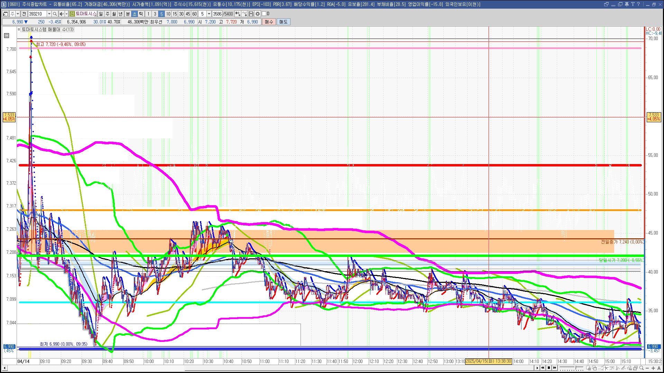
Task: Click the stock search magnifier icon
Action: [55, 14]
